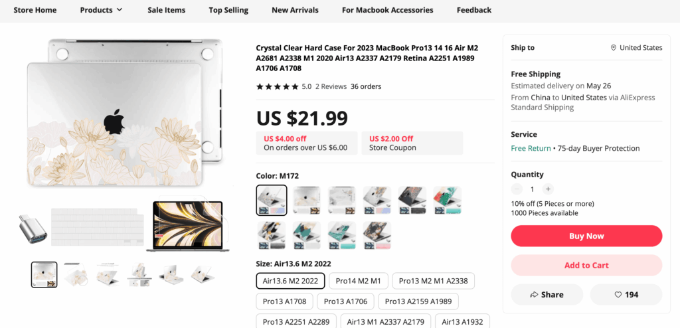Increase quantity with the plus button

tap(548, 189)
